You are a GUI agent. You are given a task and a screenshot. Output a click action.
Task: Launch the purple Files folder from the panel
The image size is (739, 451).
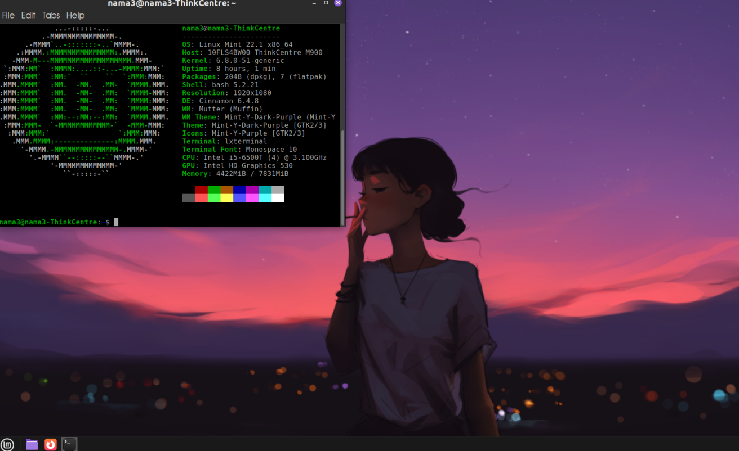pos(32,444)
